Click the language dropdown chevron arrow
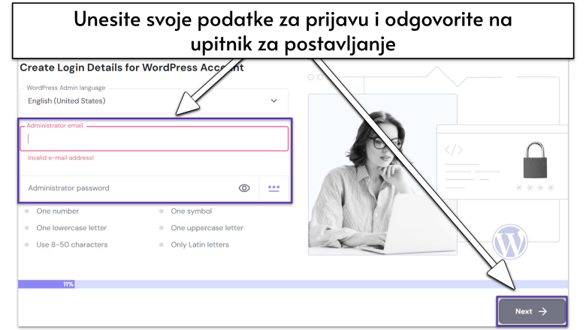 click(274, 100)
